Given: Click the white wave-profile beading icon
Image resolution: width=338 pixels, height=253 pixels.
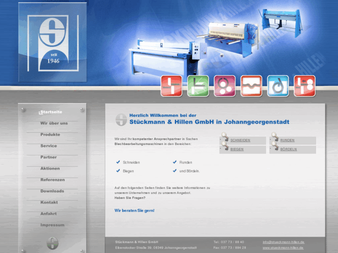Looking at the screenshot, I should point(252,86).
